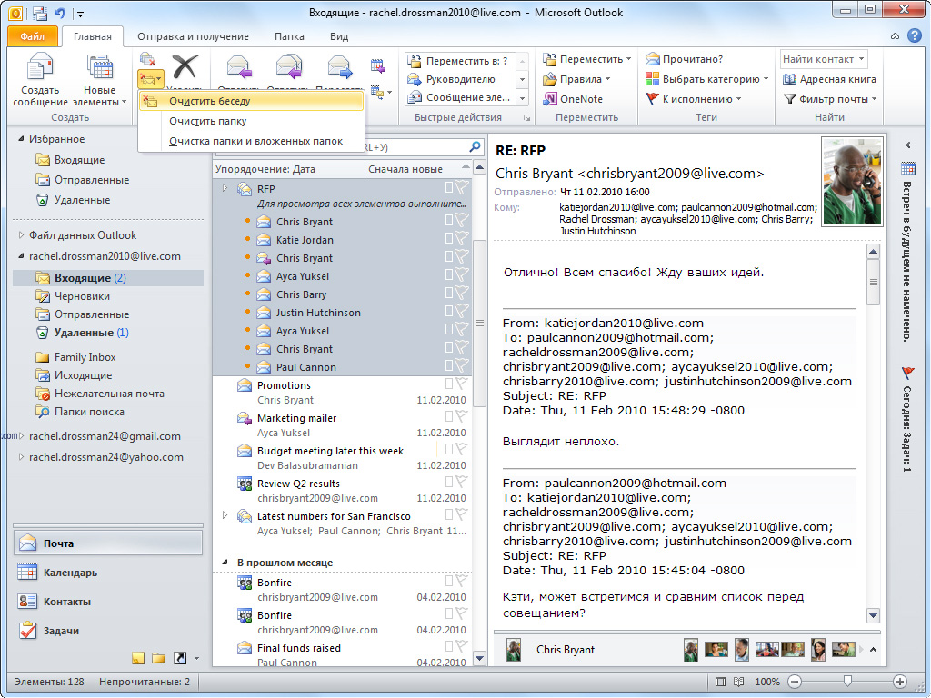Screen dimensions: 931x698
Task: Open Нежелательная почта junk folder
Action: point(100,394)
